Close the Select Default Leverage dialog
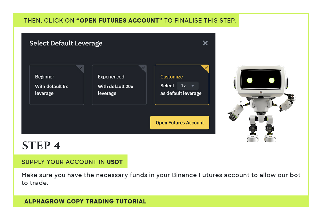 [205, 43]
